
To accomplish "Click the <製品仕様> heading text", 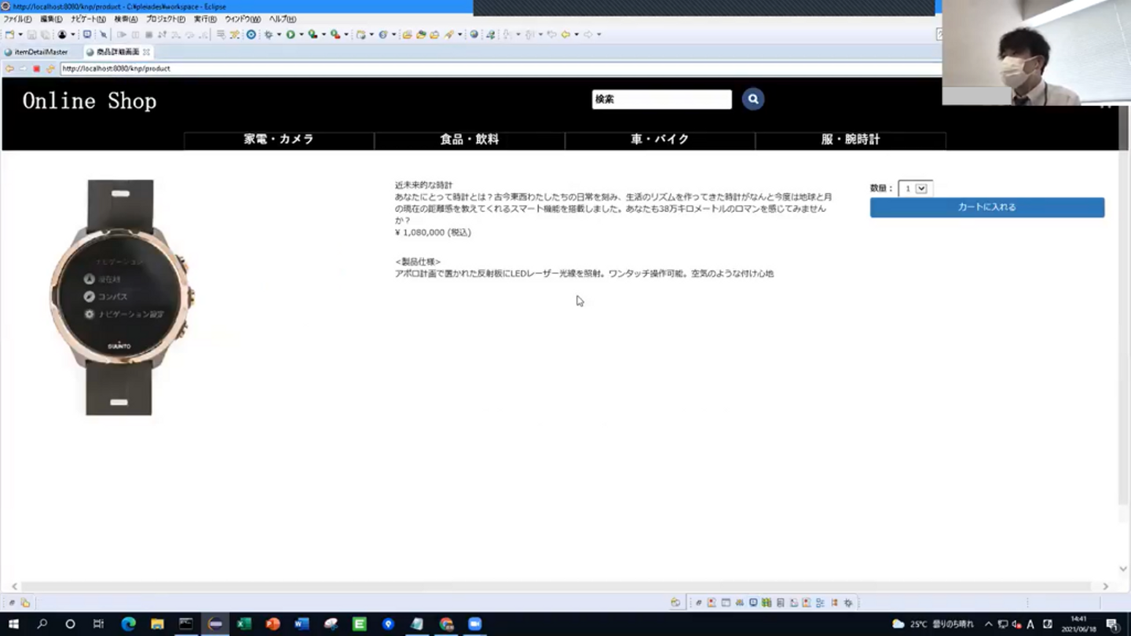I will (418, 261).
